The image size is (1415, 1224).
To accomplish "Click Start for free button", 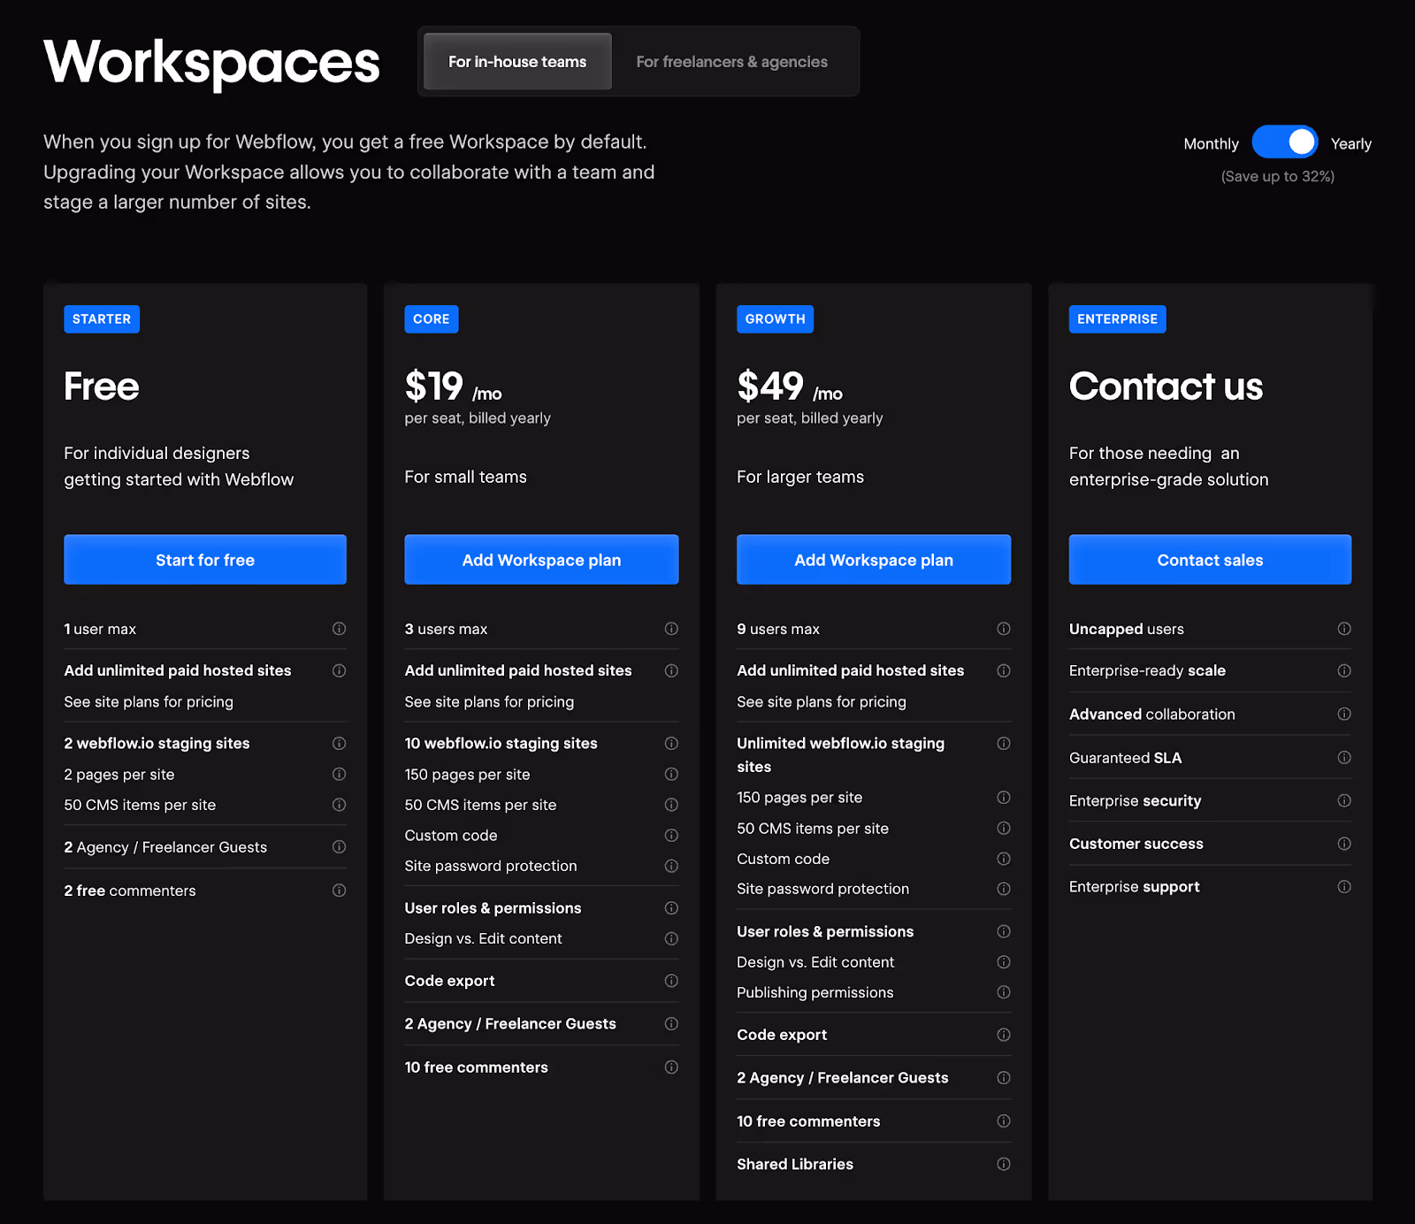I will pyautogui.click(x=205, y=560).
